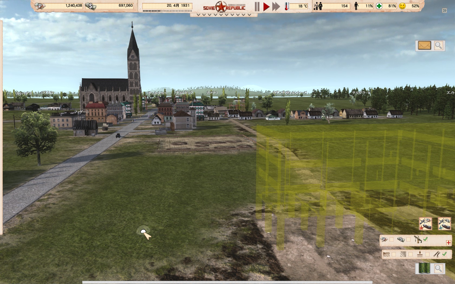
Task: Tick the dollar purchase checkbox
Action: point(408,239)
